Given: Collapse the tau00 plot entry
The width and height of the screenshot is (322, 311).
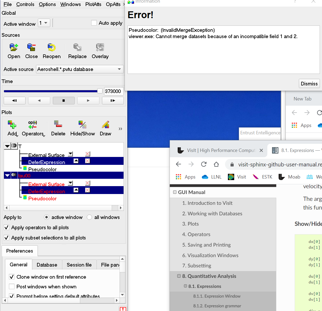Looking at the screenshot, I should pyautogui.click(x=7, y=175).
